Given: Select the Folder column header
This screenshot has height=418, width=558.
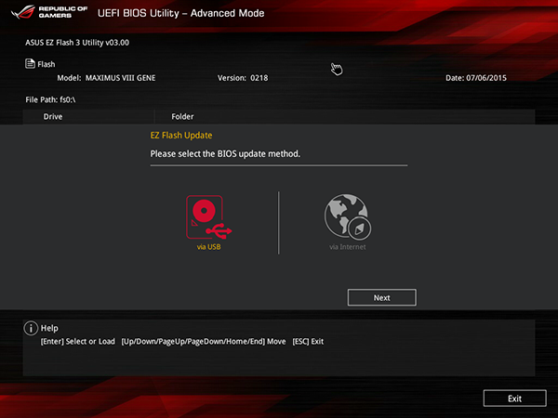Looking at the screenshot, I should 182,117.
